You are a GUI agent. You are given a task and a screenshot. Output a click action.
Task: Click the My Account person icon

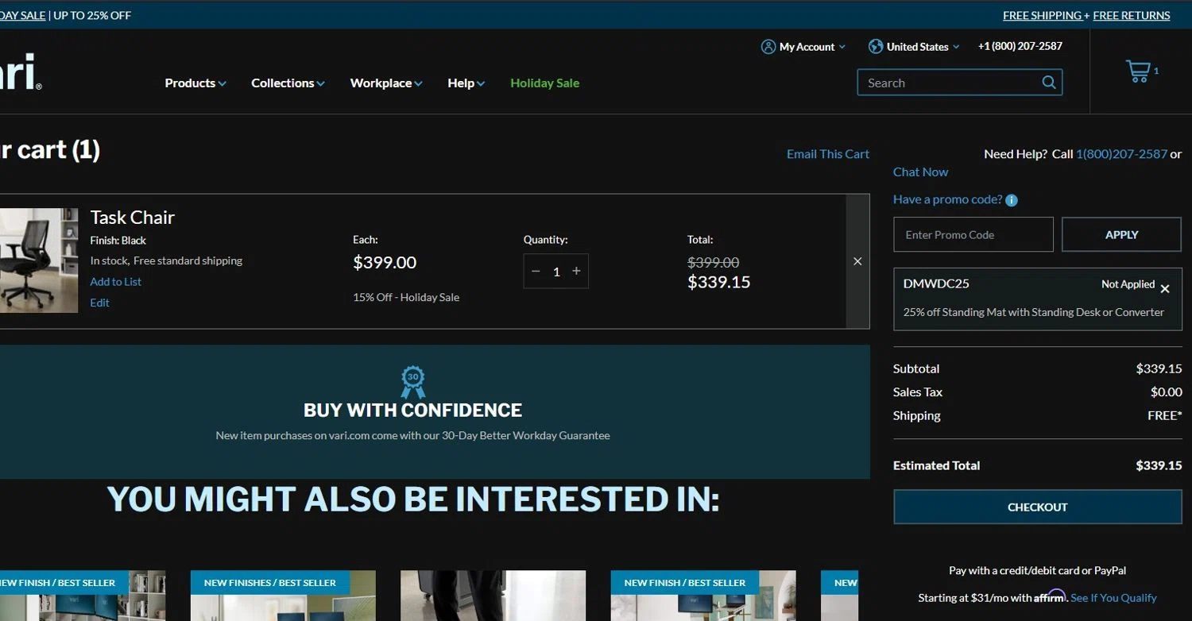pyautogui.click(x=768, y=47)
